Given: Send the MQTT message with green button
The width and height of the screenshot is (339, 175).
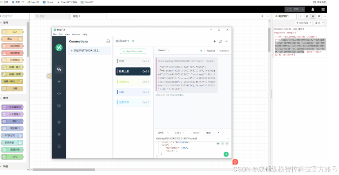Looking at the screenshot, I should pyautogui.click(x=226, y=154).
